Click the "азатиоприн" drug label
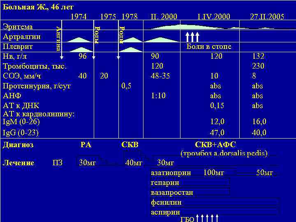 coord(171,173)
